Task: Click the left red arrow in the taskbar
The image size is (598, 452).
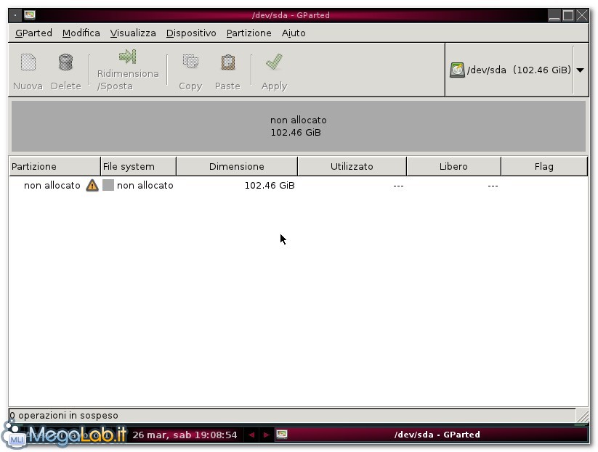Action: pyautogui.click(x=251, y=435)
